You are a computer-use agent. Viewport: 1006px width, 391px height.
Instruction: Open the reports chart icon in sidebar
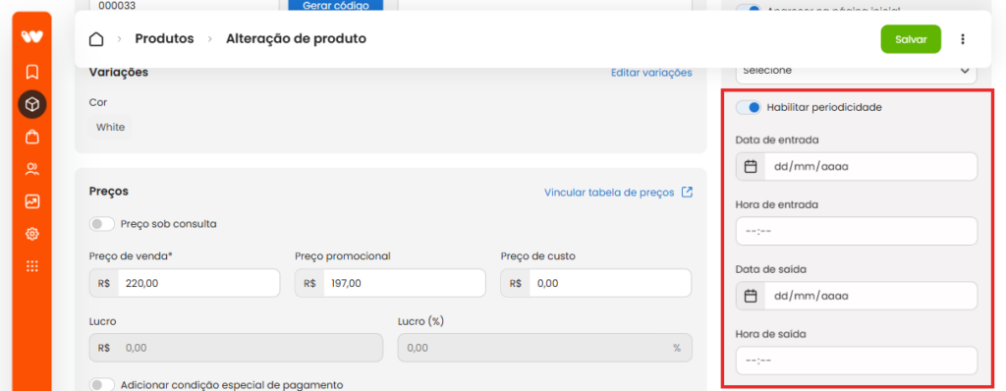pyautogui.click(x=32, y=201)
